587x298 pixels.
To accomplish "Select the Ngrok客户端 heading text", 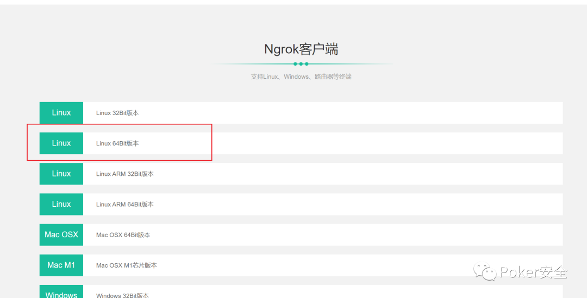I will [x=301, y=49].
